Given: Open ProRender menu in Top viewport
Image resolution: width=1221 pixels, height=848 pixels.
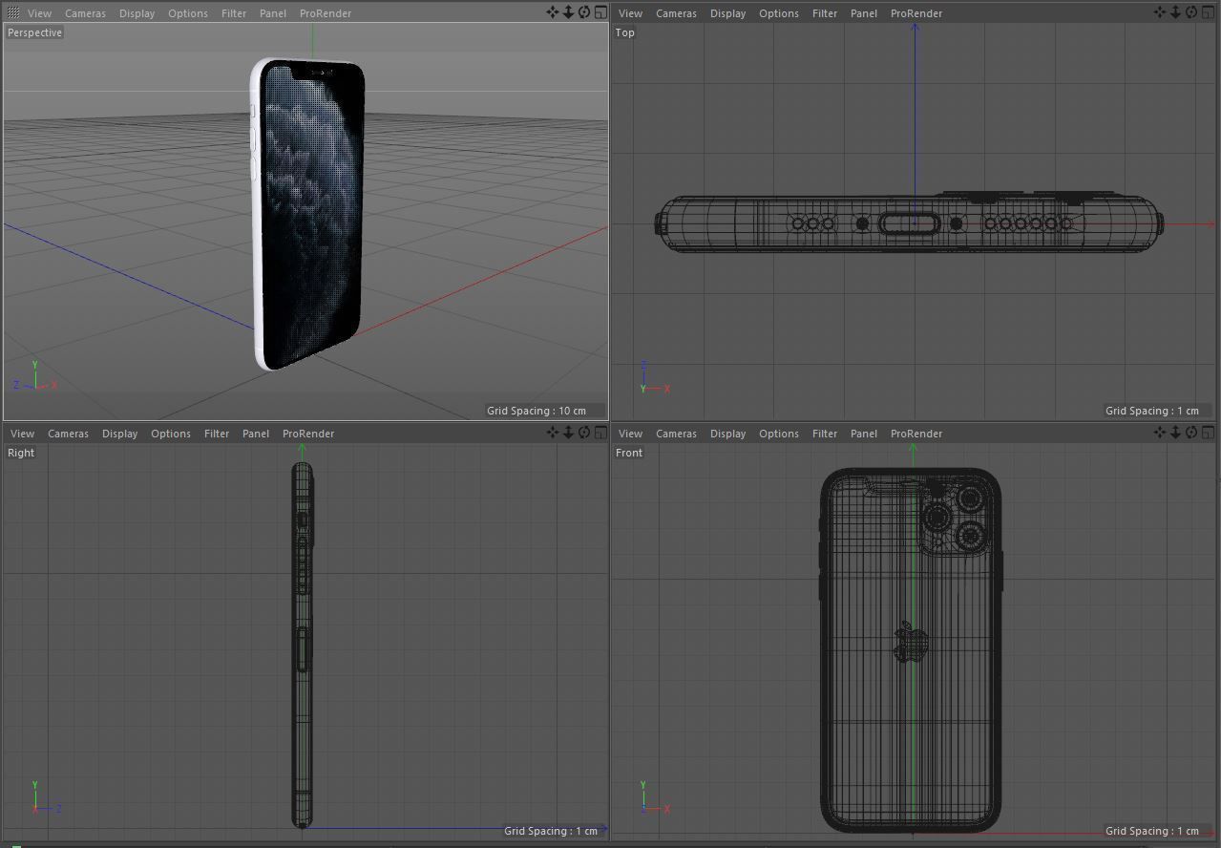Looking at the screenshot, I should point(916,13).
